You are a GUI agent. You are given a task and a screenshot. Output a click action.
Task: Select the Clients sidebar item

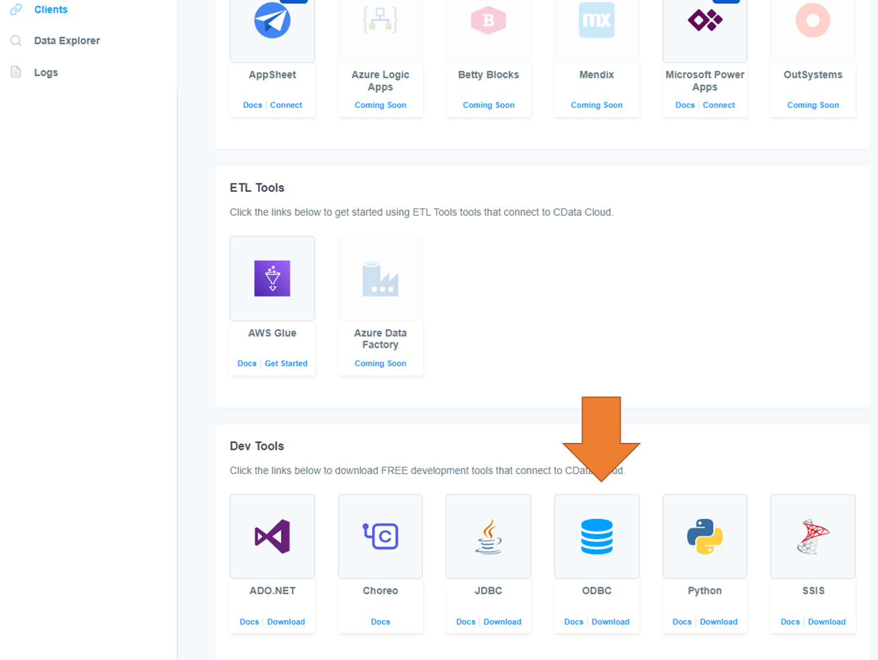tap(50, 9)
